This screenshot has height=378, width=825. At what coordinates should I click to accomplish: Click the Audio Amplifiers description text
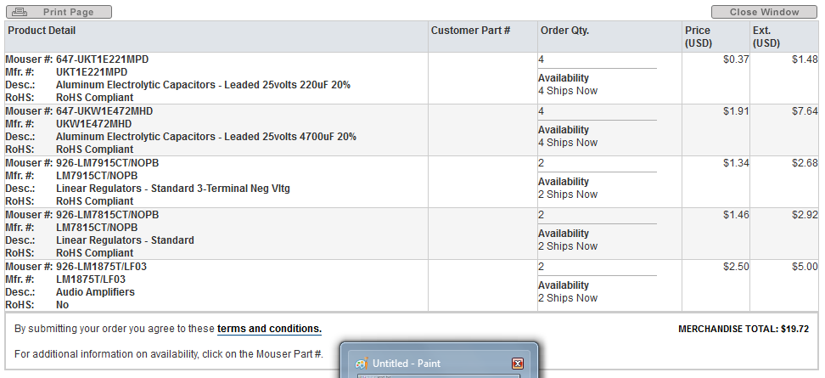pyautogui.click(x=95, y=292)
